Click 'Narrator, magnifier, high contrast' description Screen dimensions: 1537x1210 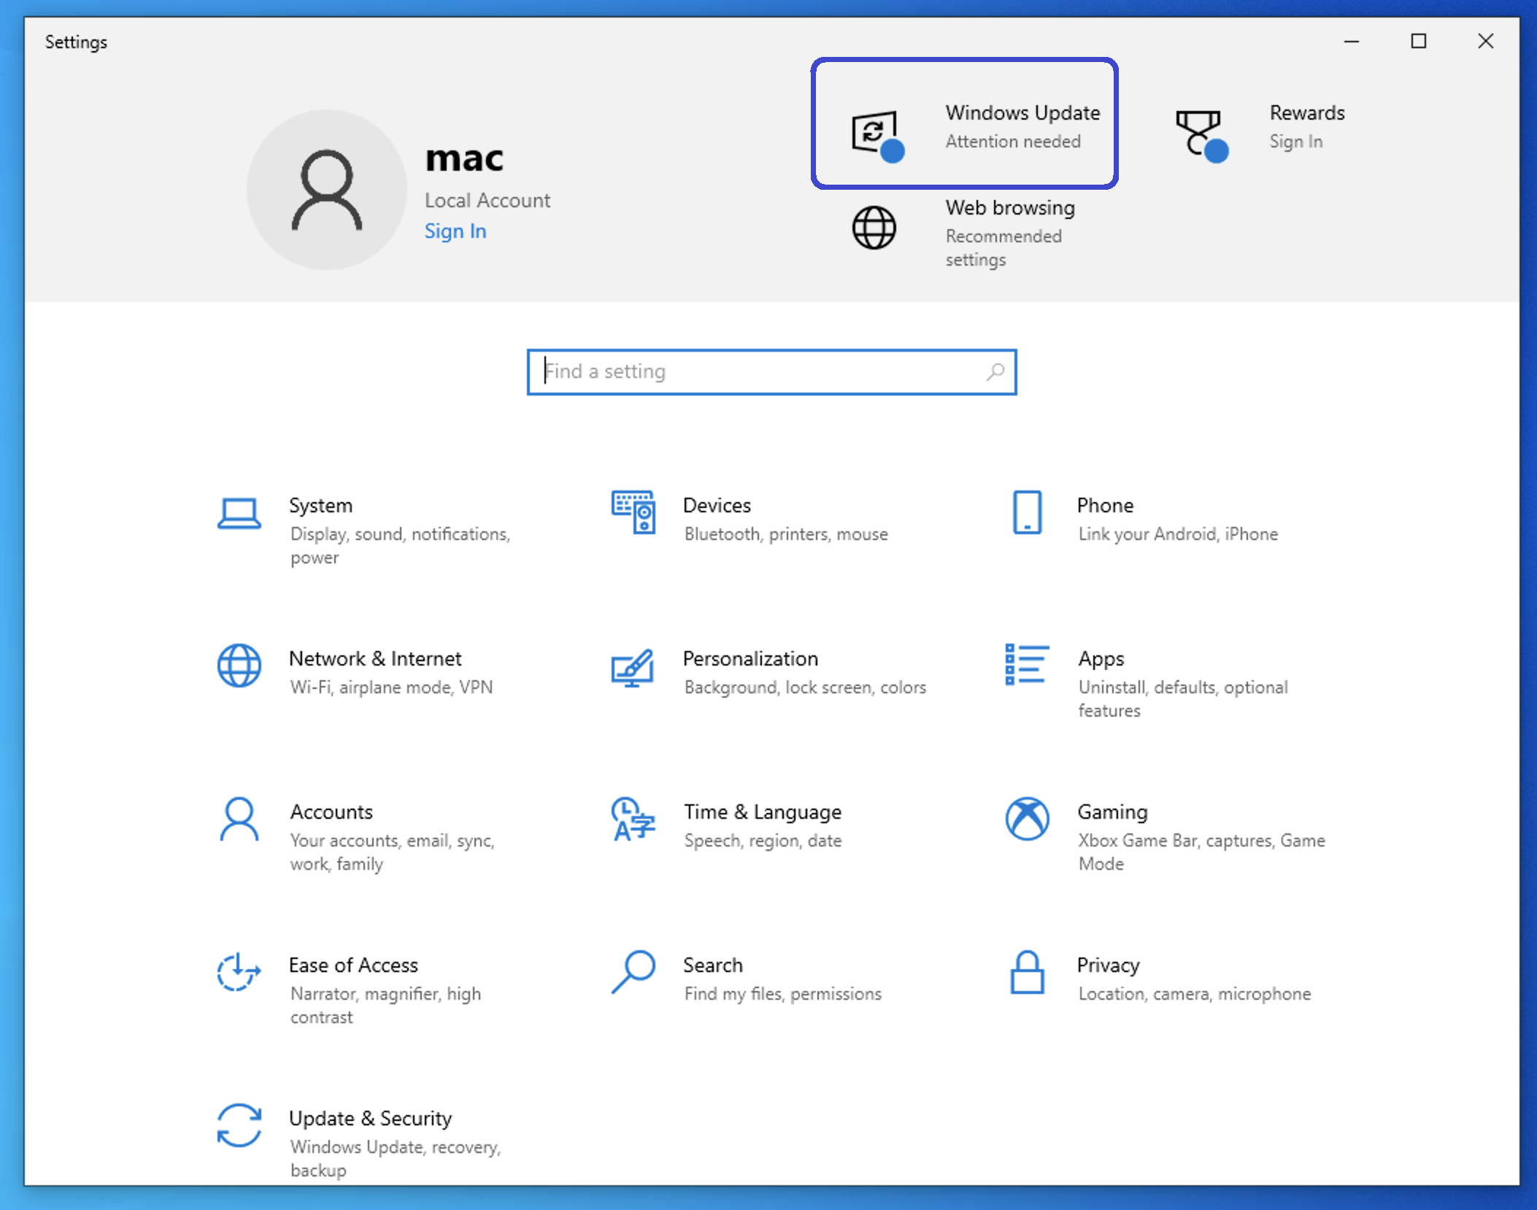point(385,1006)
